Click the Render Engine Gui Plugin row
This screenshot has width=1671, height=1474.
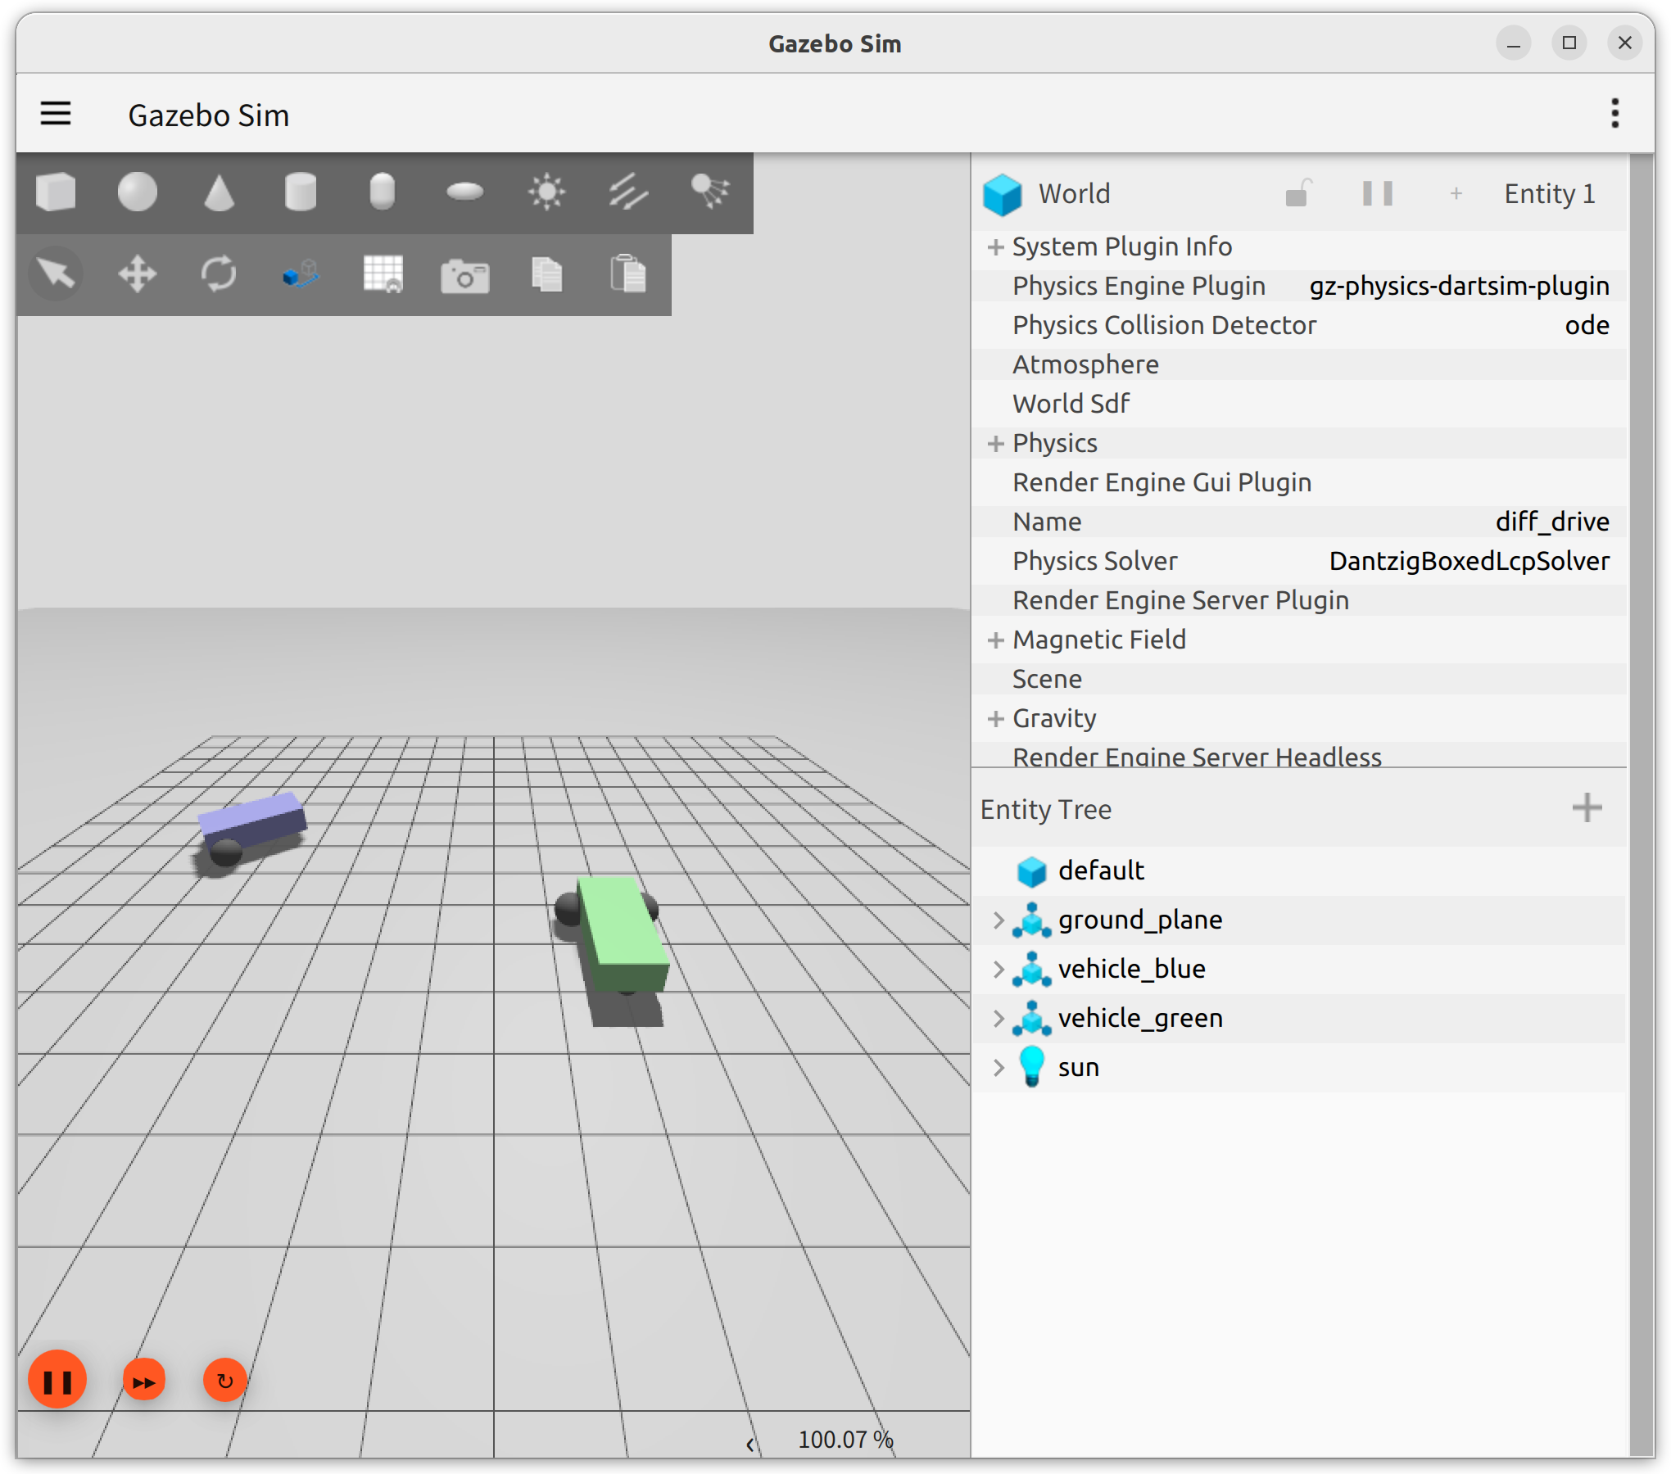pos(1299,482)
